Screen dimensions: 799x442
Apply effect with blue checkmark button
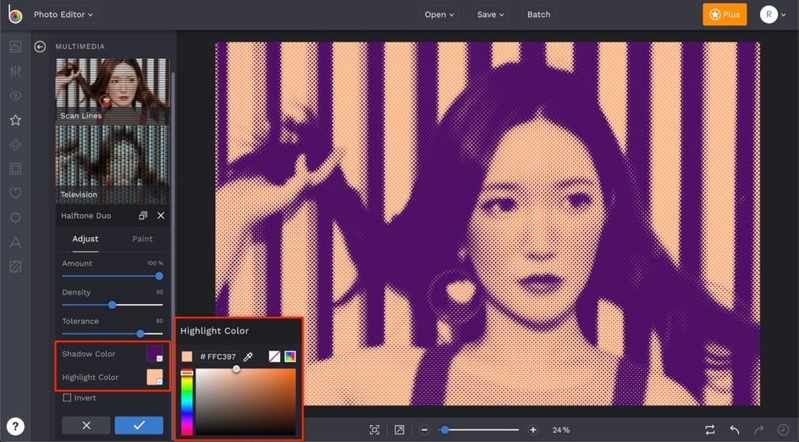(139, 425)
